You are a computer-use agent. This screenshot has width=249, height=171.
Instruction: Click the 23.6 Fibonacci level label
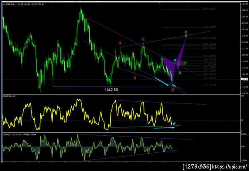click(x=210, y=78)
